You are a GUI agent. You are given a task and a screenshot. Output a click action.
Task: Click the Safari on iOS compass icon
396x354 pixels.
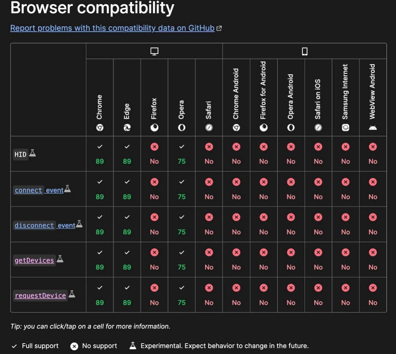coord(318,128)
